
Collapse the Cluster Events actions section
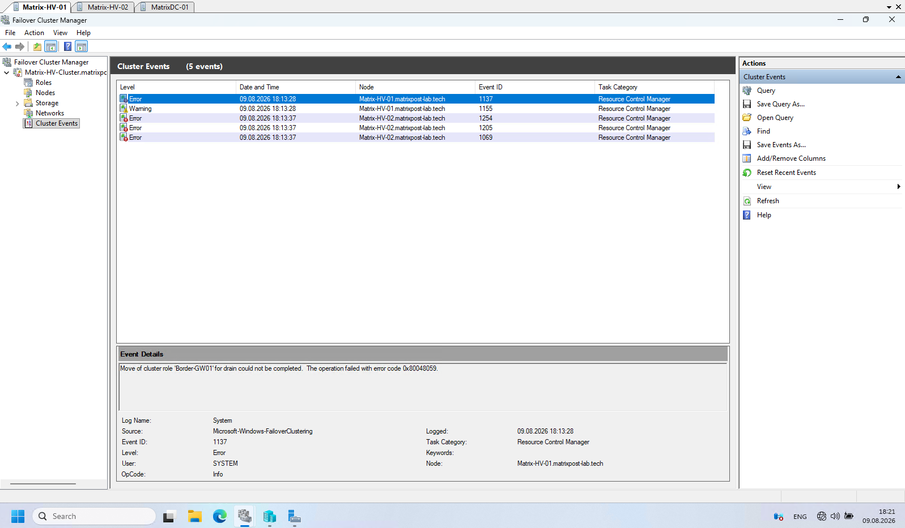pos(898,77)
